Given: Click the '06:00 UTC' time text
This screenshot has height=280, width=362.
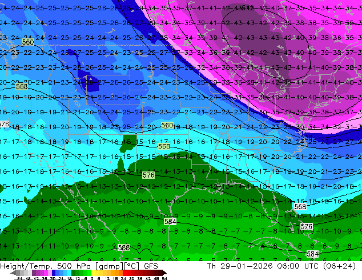Looking at the screenshot, I should point(298,266).
